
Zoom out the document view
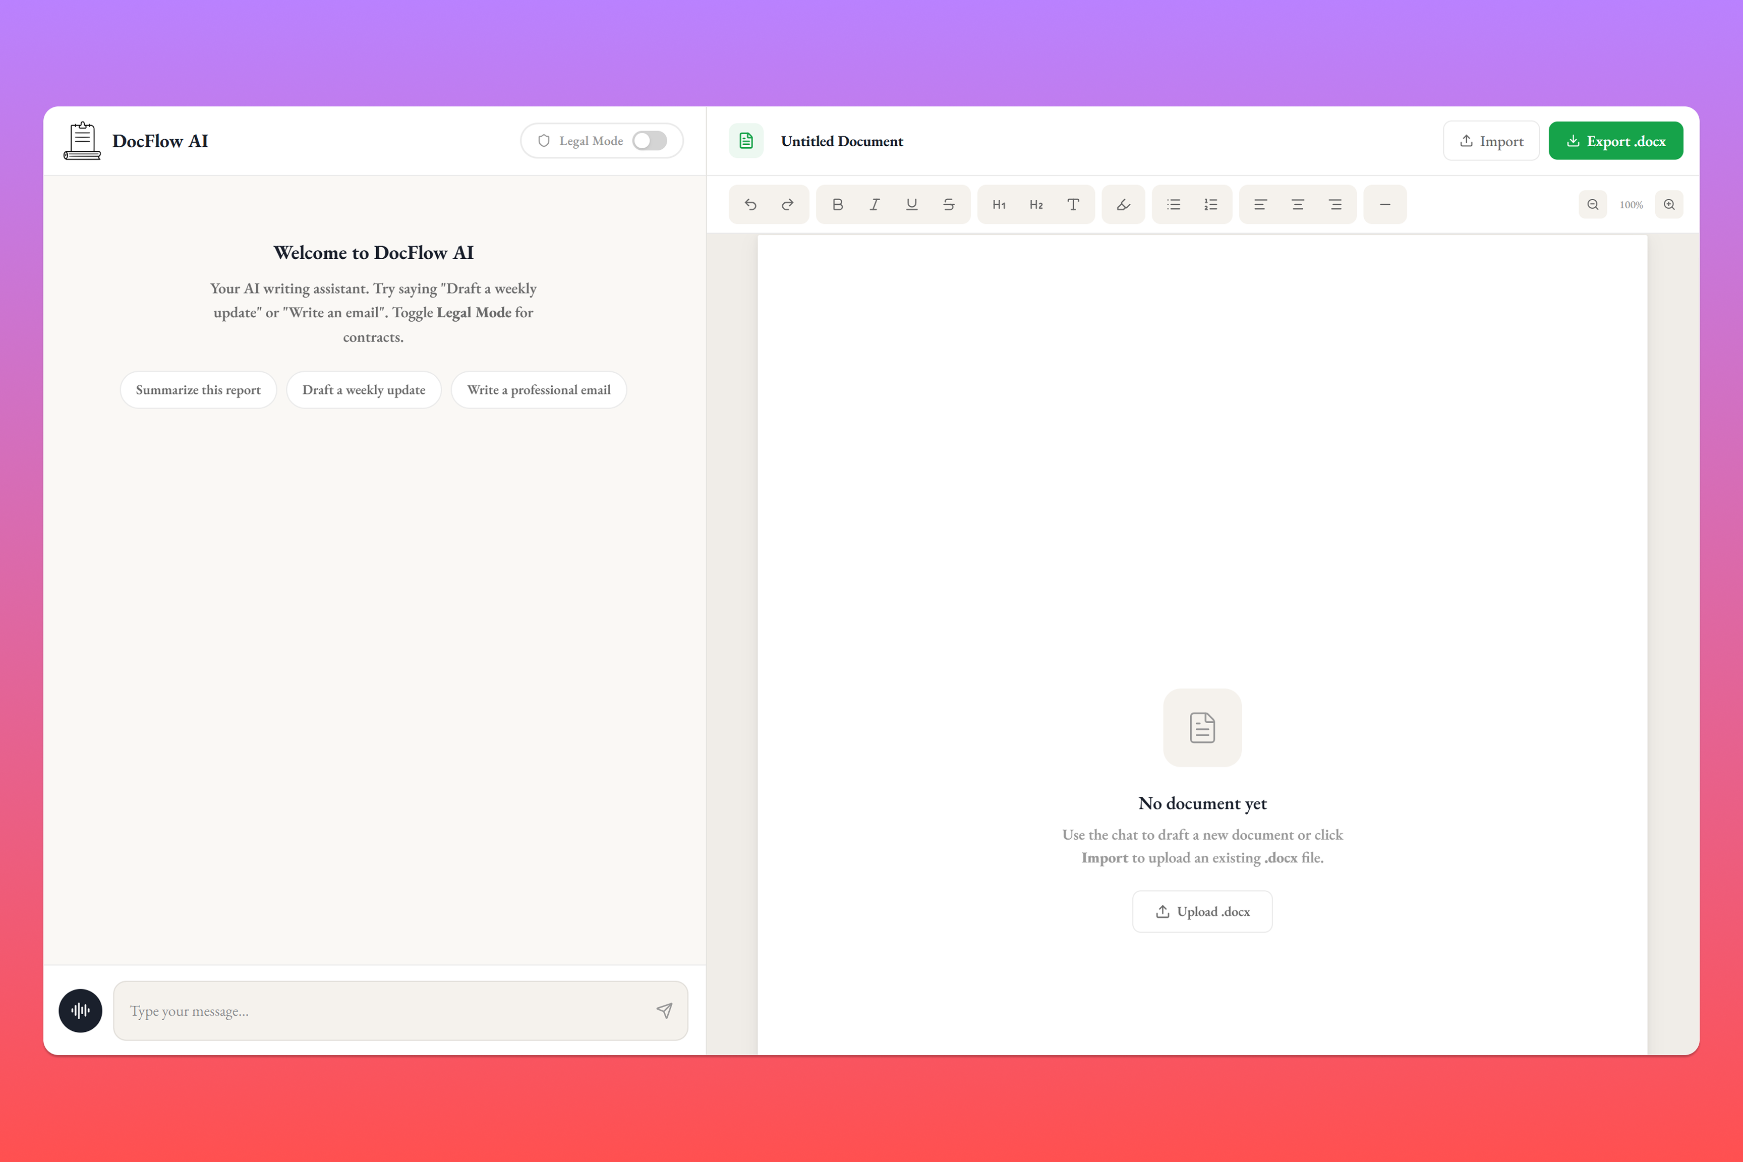1593,205
